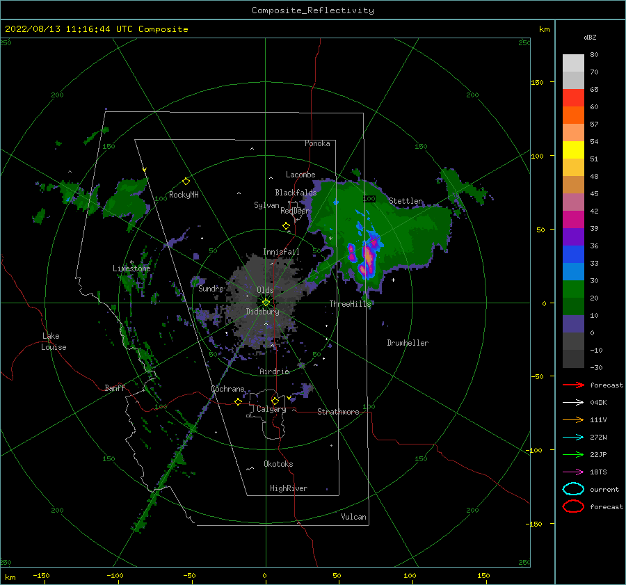The image size is (626, 585).
Task: Click the orange 111V arrow icon
Action: [573, 419]
